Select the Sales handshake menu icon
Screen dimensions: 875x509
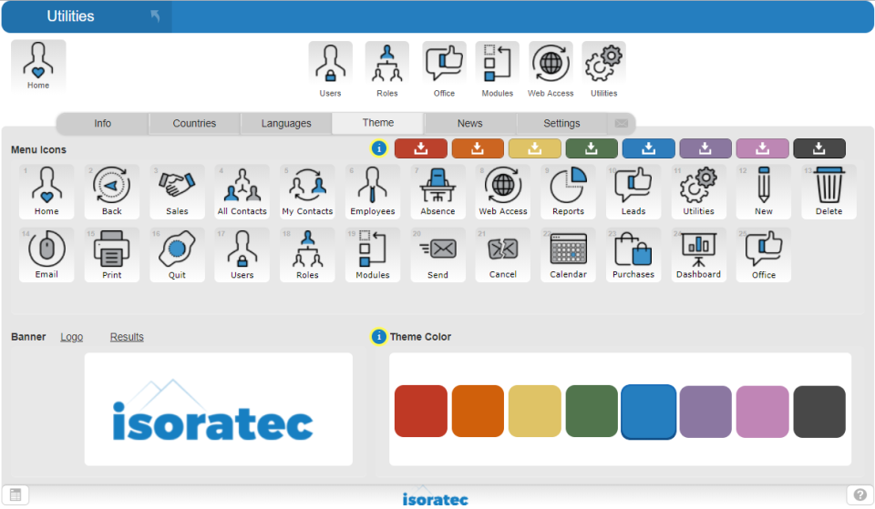[177, 191]
